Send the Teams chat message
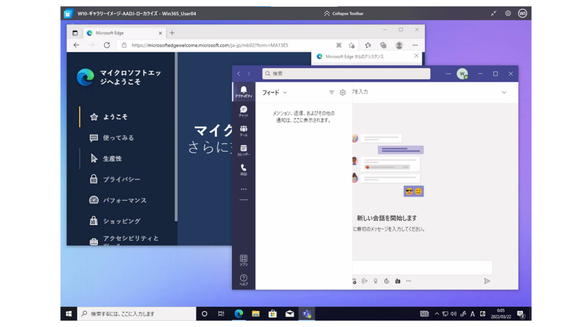 tap(487, 281)
